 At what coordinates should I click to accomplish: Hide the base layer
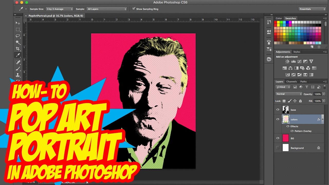(278, 110)
